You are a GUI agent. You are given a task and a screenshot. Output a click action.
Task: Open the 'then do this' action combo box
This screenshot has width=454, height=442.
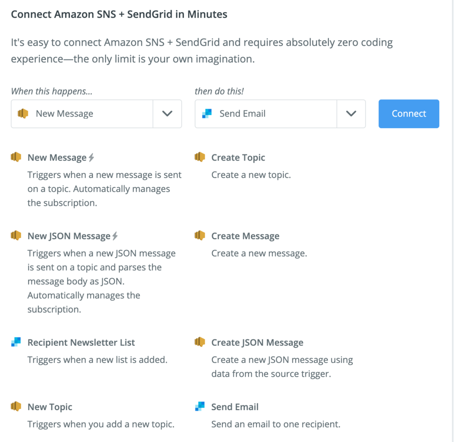[x=266, y=114]
